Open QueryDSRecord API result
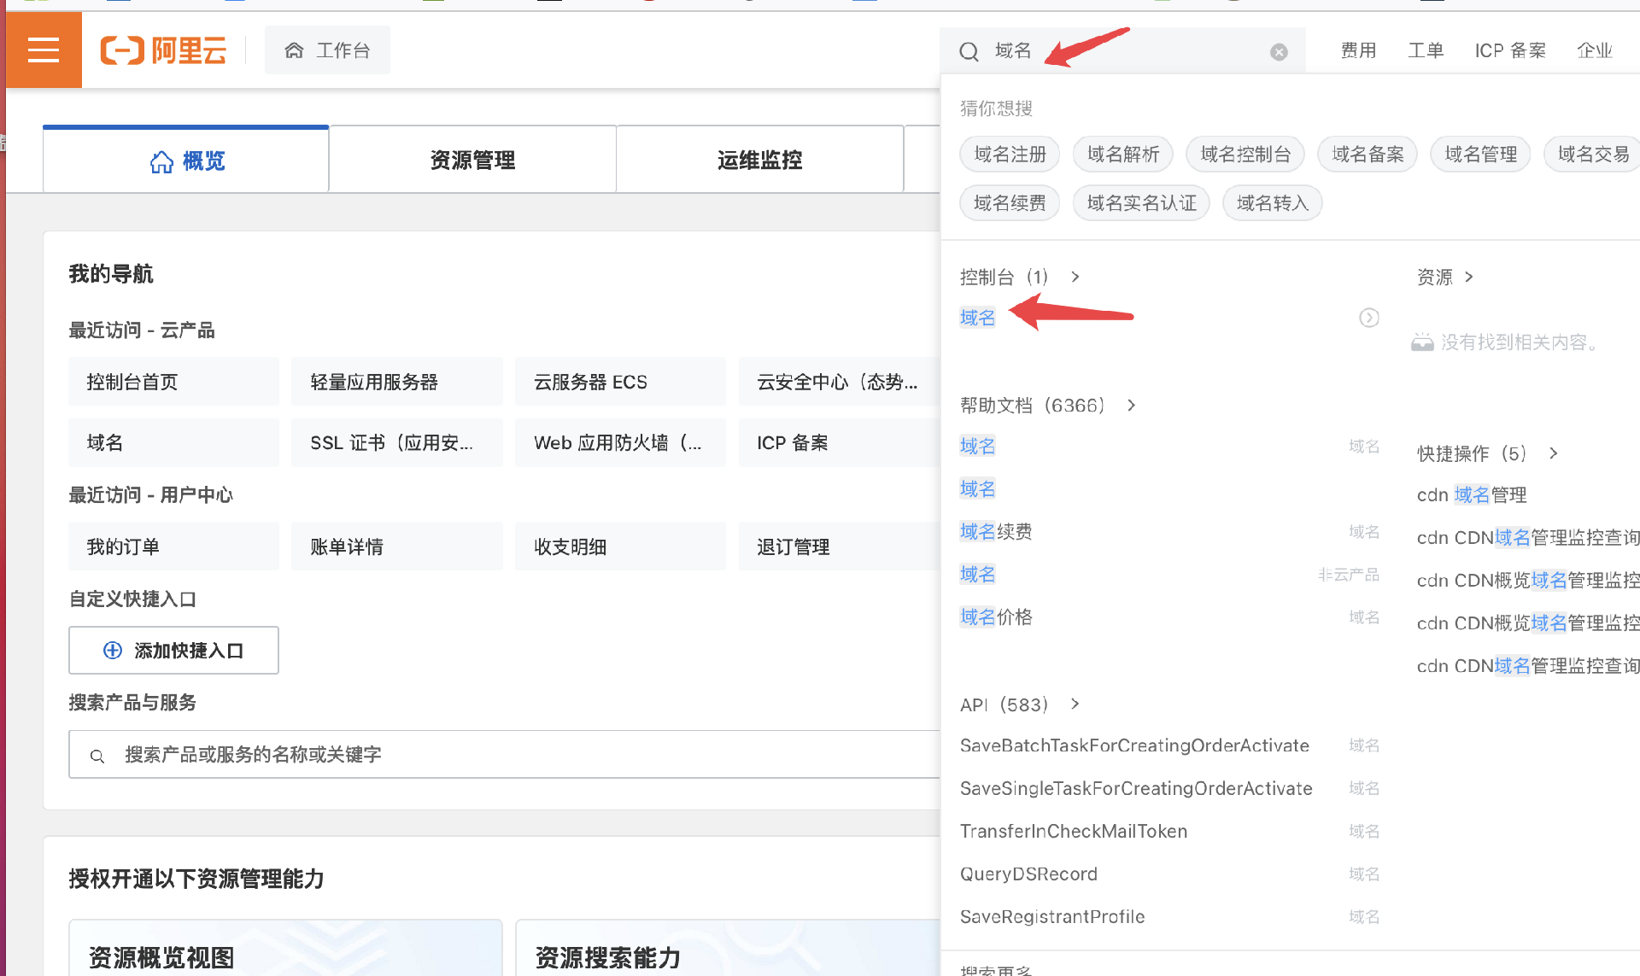Screen dimensions: 1640x976 coord(1028,874)
